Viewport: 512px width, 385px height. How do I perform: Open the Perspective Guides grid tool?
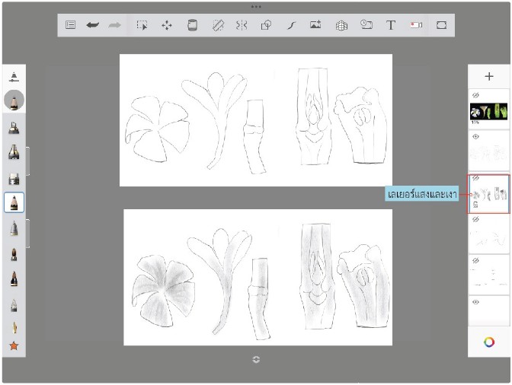coord(341,25)
